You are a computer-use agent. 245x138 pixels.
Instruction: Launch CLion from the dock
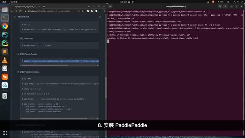click(5, 34)
